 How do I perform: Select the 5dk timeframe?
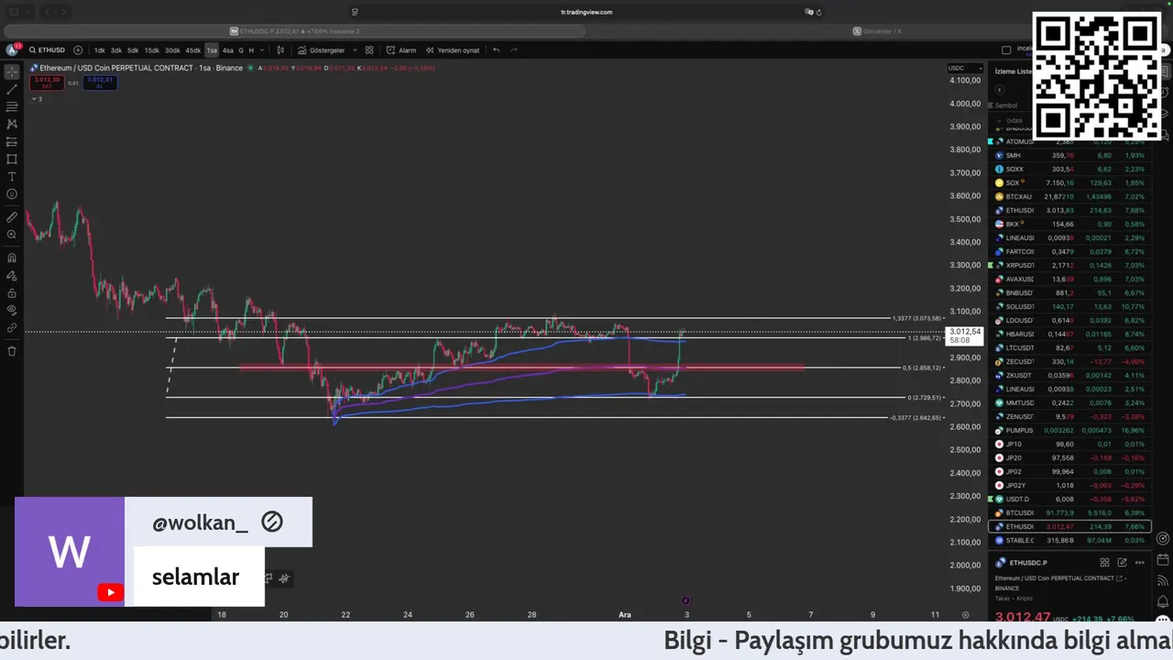point(133,50)
